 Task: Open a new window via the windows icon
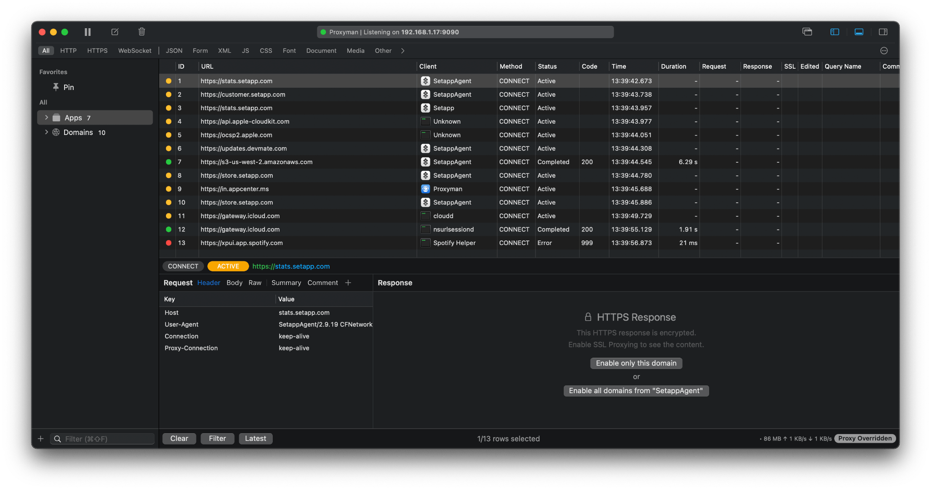click(807, 32)
